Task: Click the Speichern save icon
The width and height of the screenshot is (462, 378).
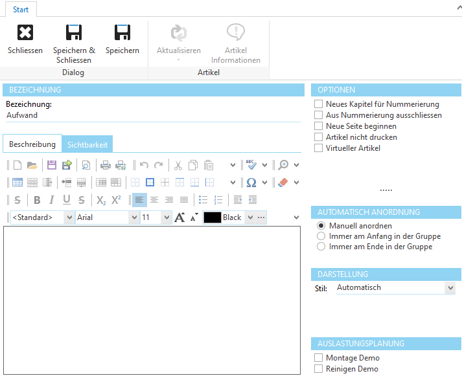Action: 122,33
